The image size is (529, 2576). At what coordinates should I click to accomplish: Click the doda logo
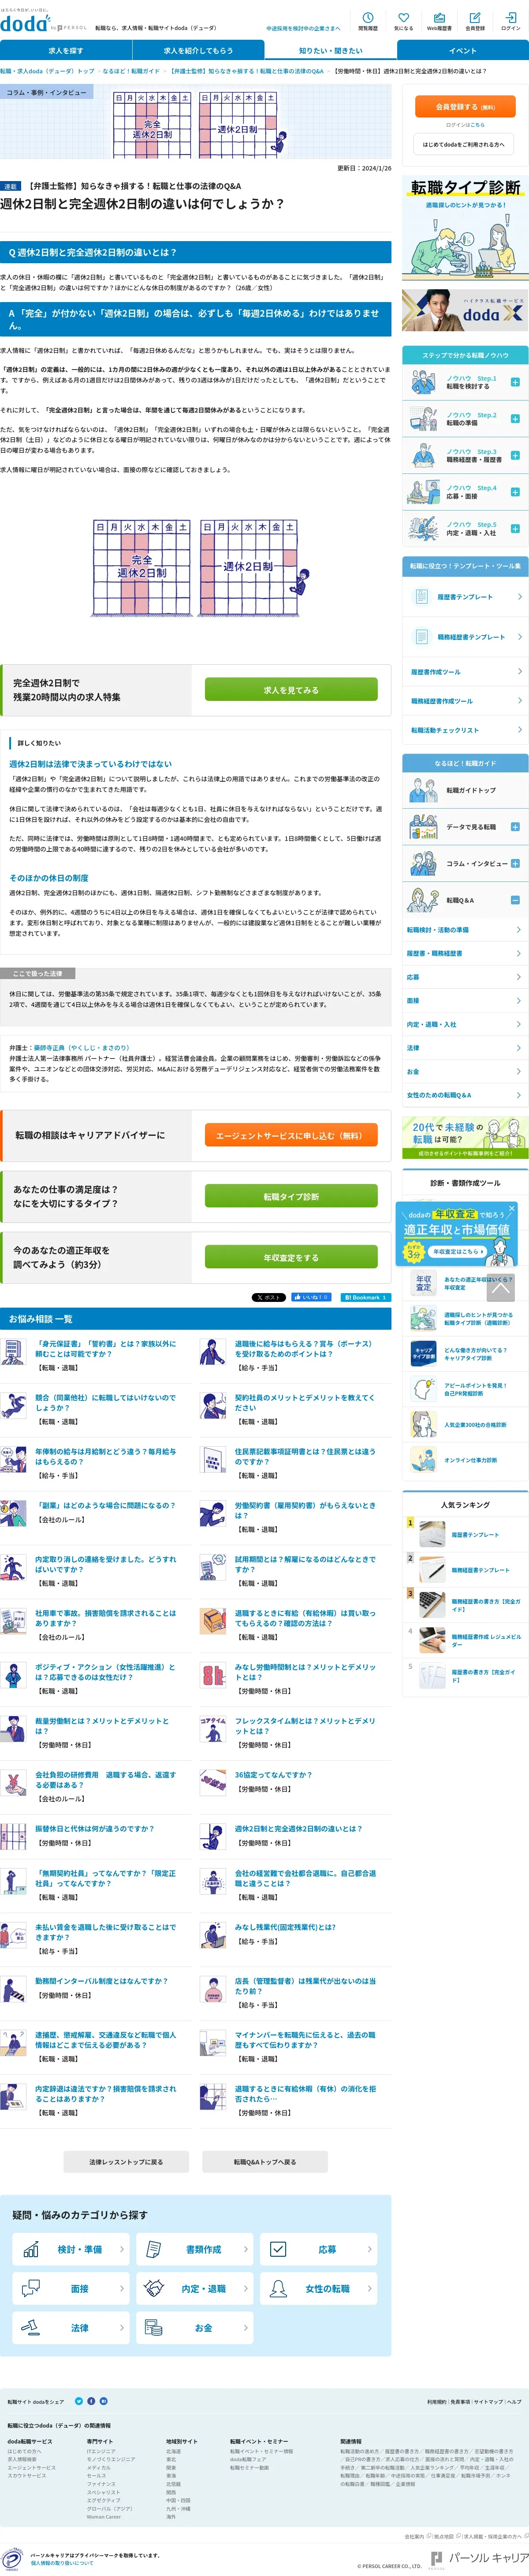coord(25,24)
